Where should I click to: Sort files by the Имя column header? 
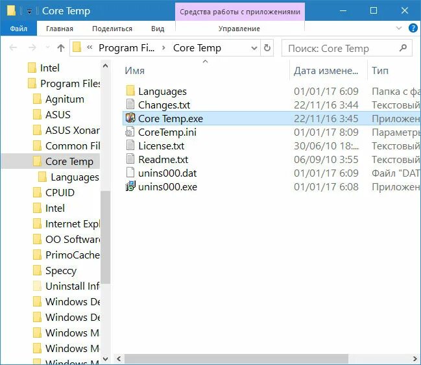[135, 71]
